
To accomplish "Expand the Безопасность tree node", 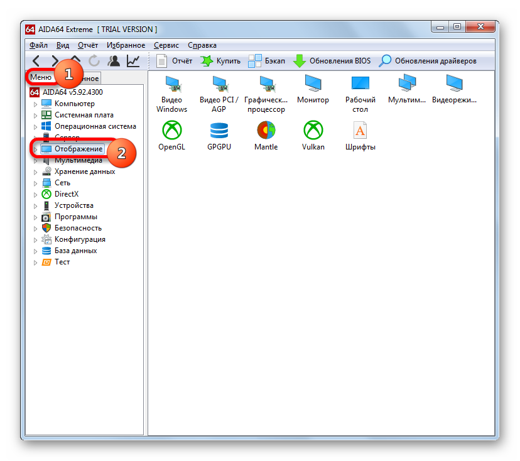I will [x=36, y=229].
